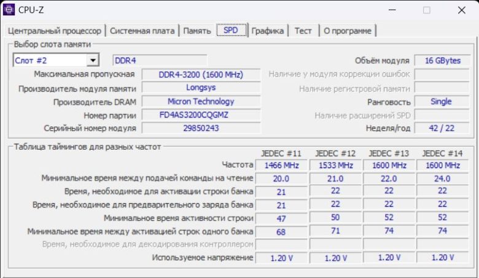
Task: Open the Системная плата tab
Action: click(142, 31)
